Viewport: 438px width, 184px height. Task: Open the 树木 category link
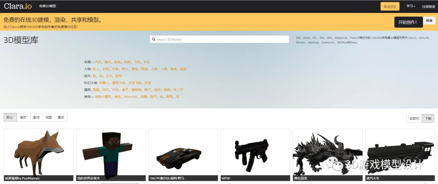(106, 90)
